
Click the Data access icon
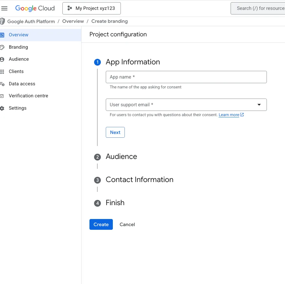point(2,84)
